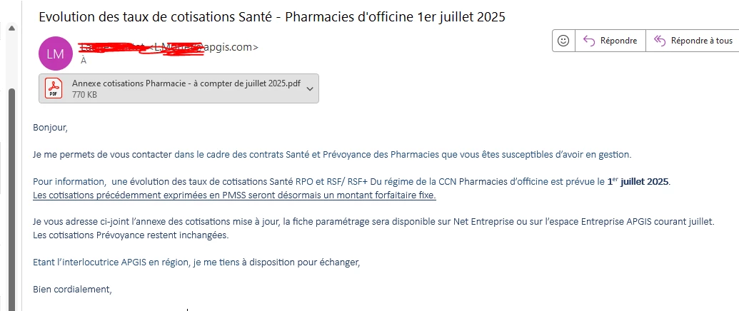Click the reply arrow icon
739x311 pixels.
589,41
